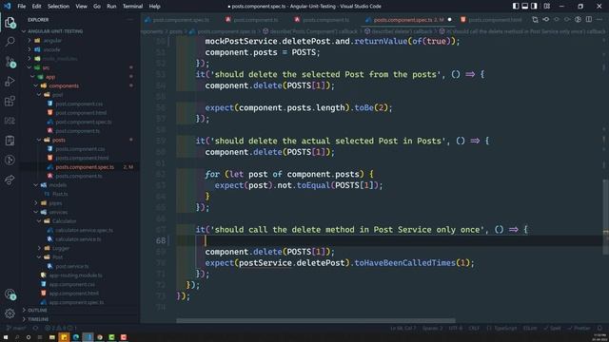
Task: Click the Explorer panel more actions ellipsis
Action: [129, 19]
